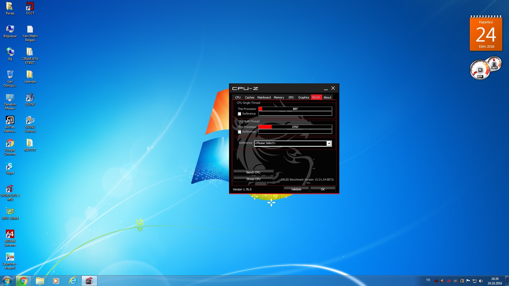
Task: Click the Multi Thread processor score bar
Action: point(295,127)
